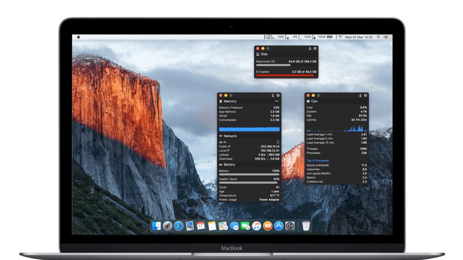Open the Apple menu
This screenshot has width=463, height=260.
[79, 37]
